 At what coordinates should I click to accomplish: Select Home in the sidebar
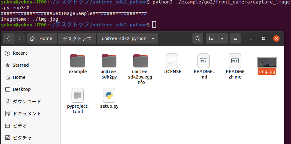click(31, 77)
